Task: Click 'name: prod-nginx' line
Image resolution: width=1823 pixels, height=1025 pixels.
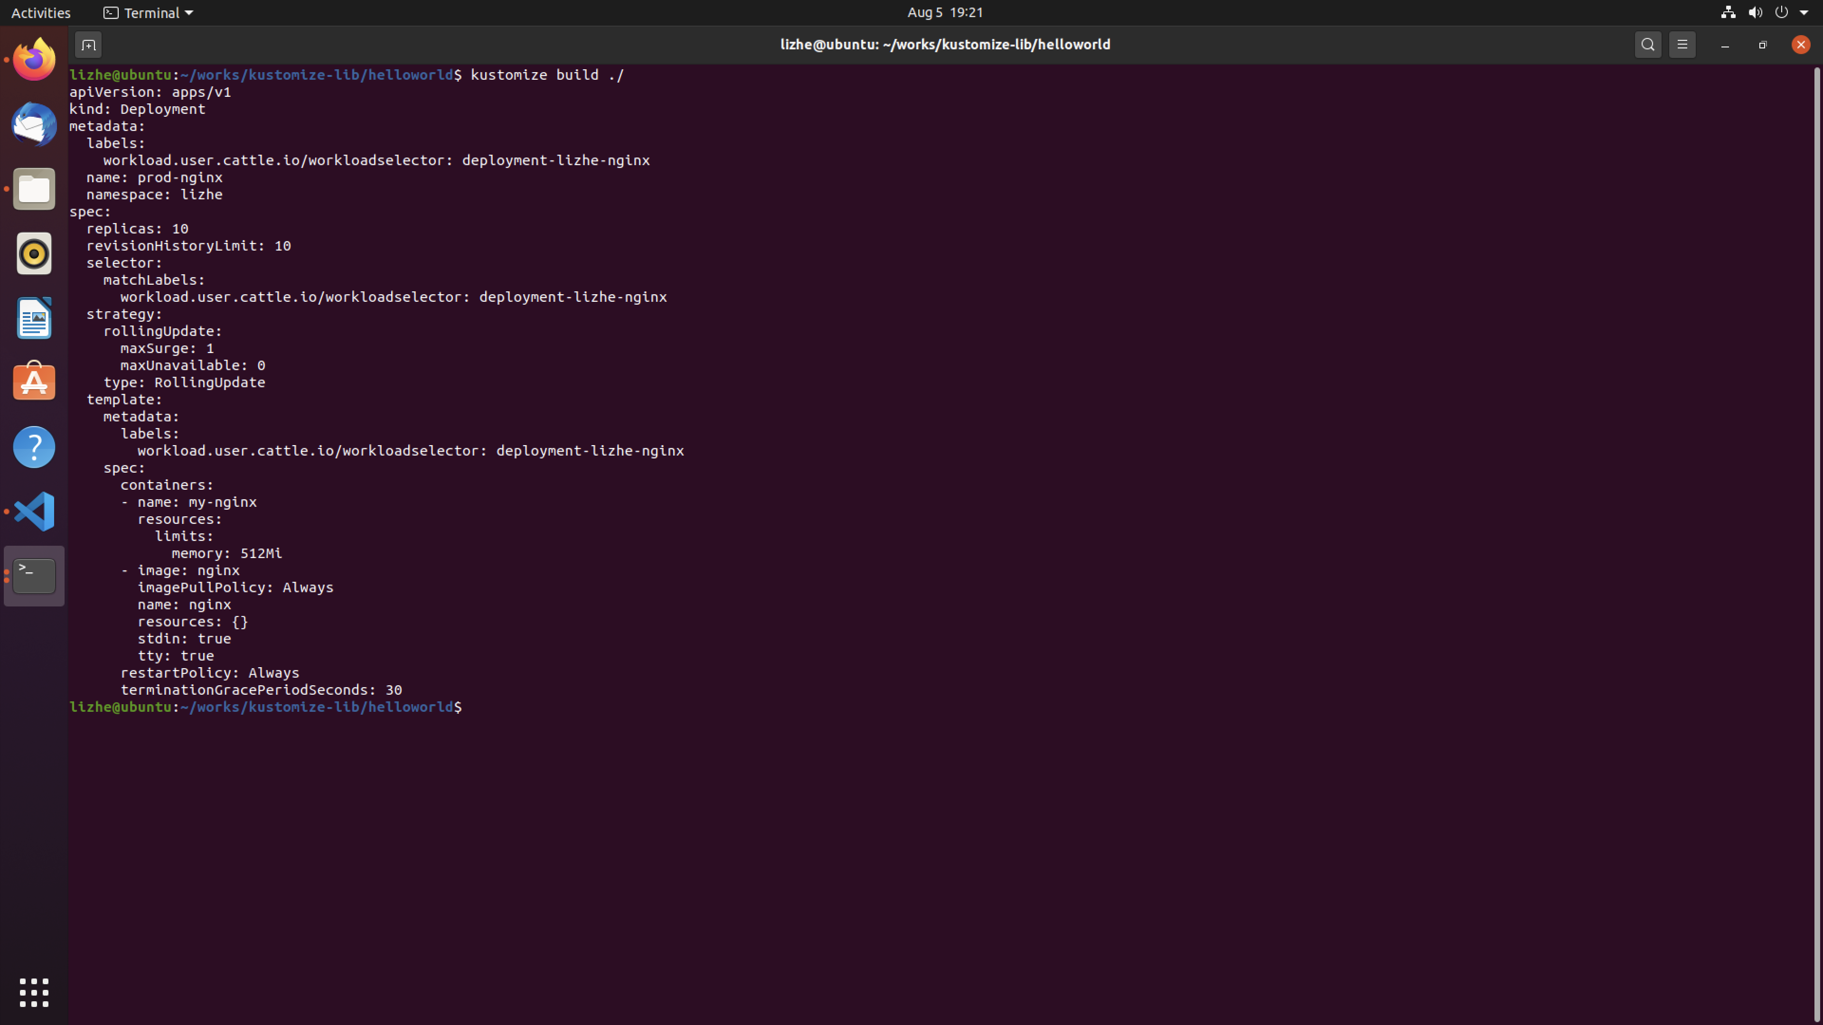Action: (154, 177)
